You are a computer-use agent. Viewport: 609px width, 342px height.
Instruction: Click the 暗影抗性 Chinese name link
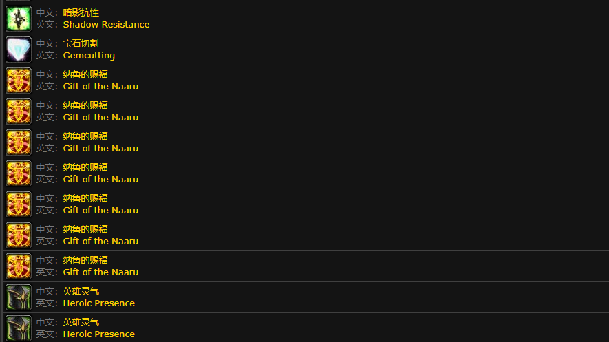81,13
